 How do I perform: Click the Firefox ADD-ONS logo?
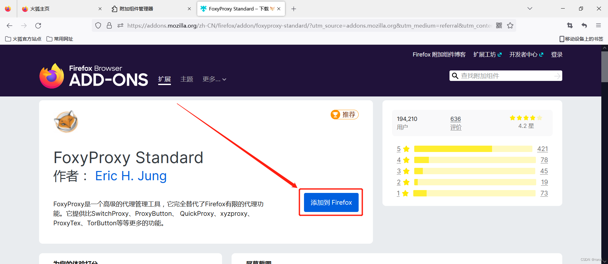coord(94,76)
